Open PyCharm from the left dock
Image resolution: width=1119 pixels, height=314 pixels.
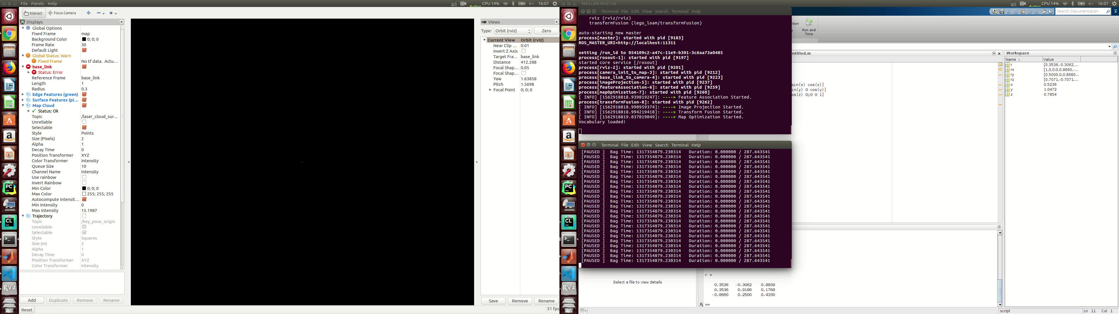[x=9, y=187]
